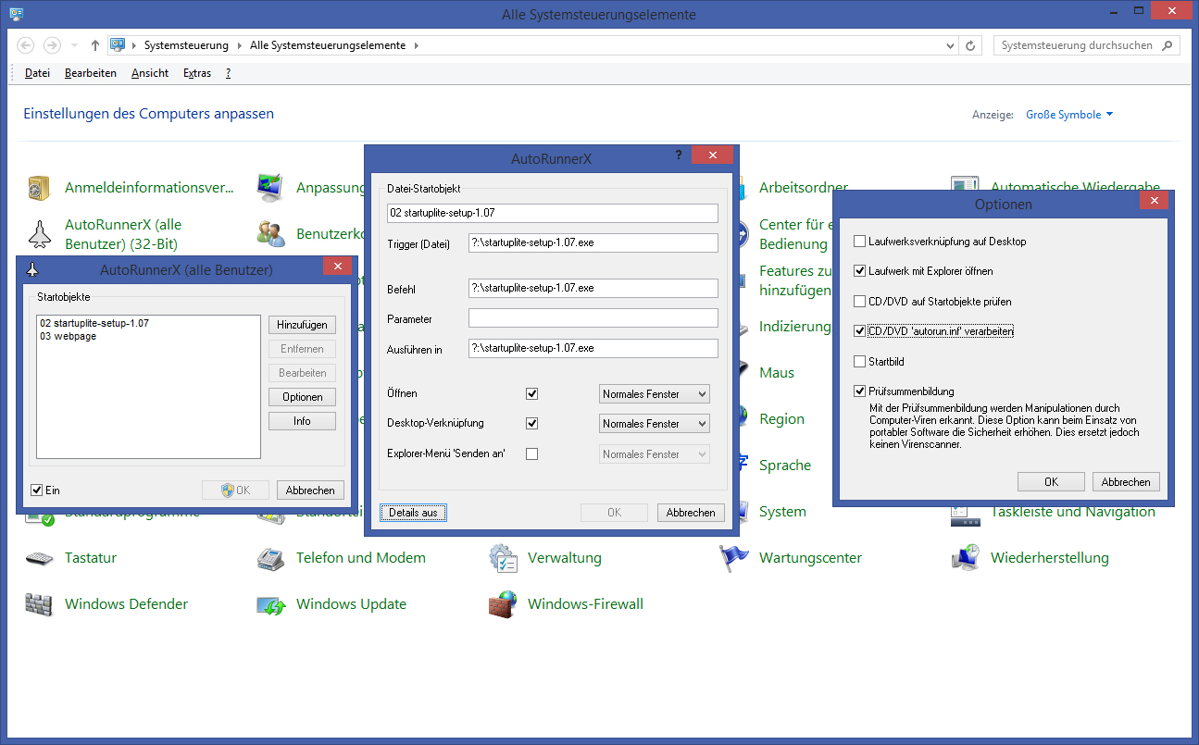Open the Anzeige Große Symbole dropdown
This screenshot has height=745, width=1199.
(x=1069, y=115)
